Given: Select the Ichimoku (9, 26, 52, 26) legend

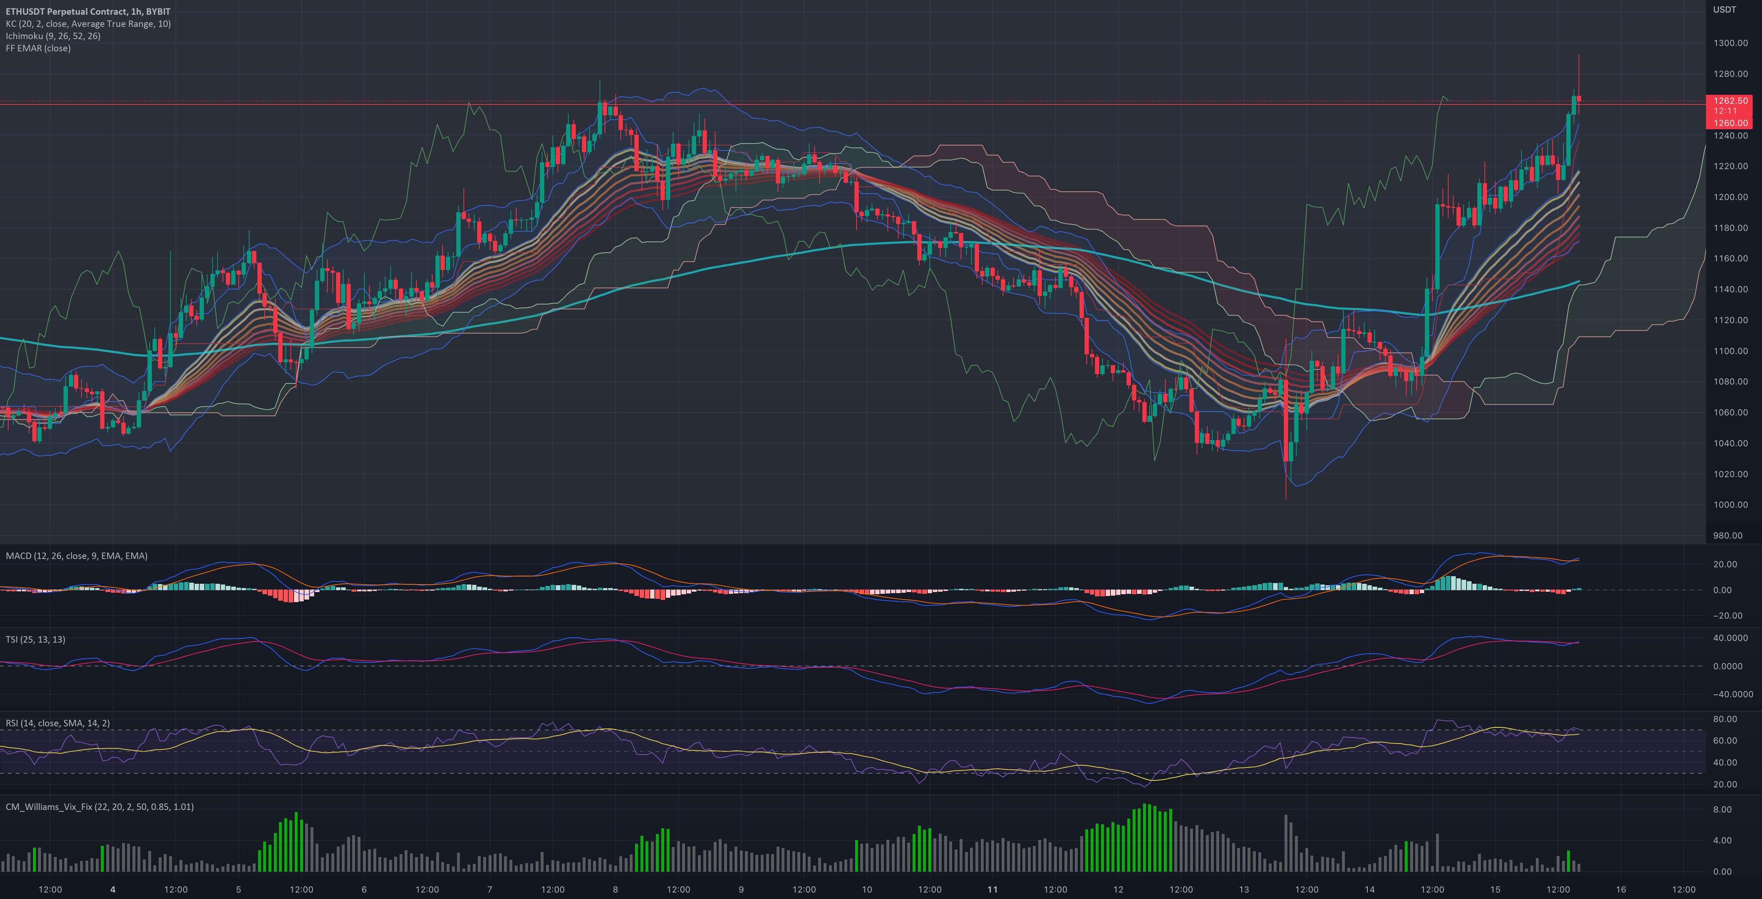Looking at the screenshot, I should [53, 36].
